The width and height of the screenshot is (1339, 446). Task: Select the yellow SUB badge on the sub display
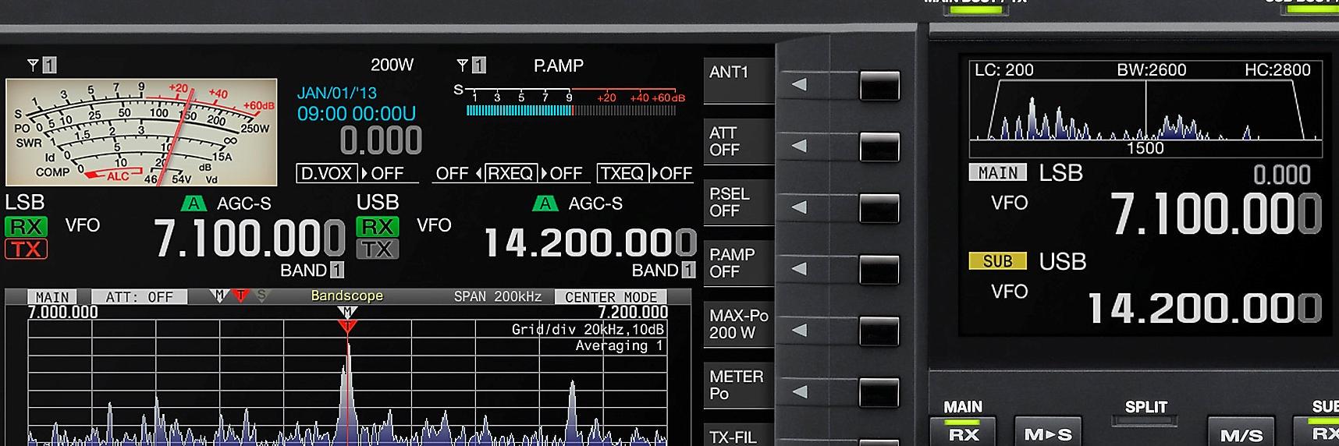[998, 261]
